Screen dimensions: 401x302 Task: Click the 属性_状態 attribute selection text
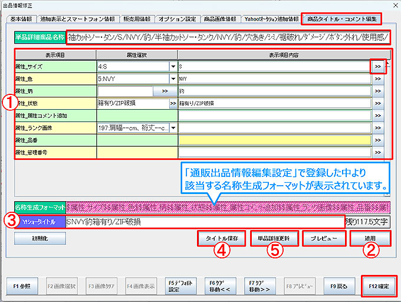(x=133, y=103)
